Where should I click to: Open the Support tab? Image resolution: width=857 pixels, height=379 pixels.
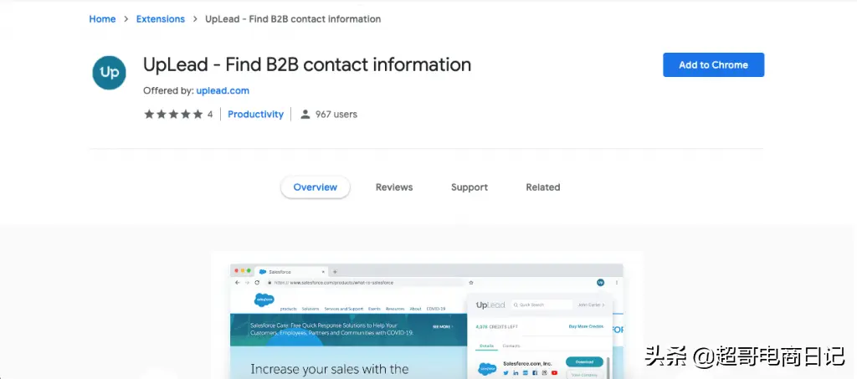(x=469, y=187)
